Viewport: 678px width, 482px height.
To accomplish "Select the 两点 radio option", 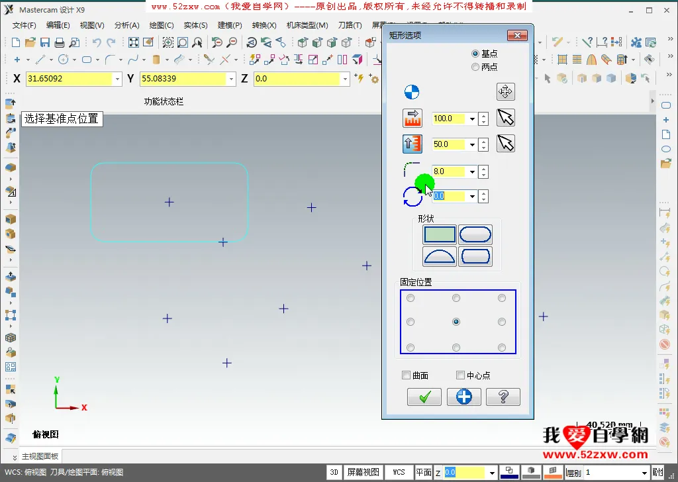I will [475, 67].
